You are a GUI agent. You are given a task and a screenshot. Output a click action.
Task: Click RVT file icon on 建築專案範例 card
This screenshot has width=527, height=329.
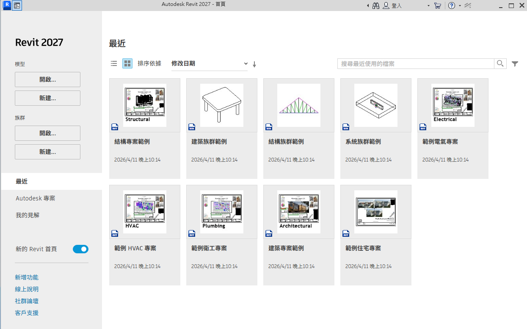pyautogui.click(x=269, y=233)
